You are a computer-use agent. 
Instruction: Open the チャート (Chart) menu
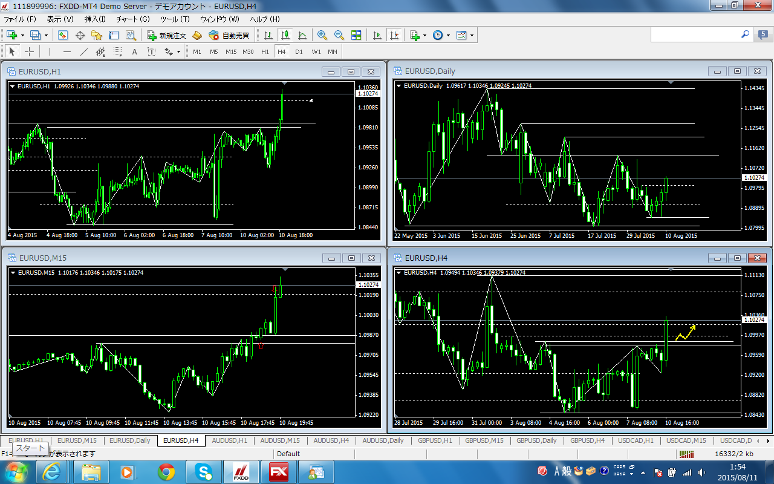pyautogui.click(x=132, y=19)
